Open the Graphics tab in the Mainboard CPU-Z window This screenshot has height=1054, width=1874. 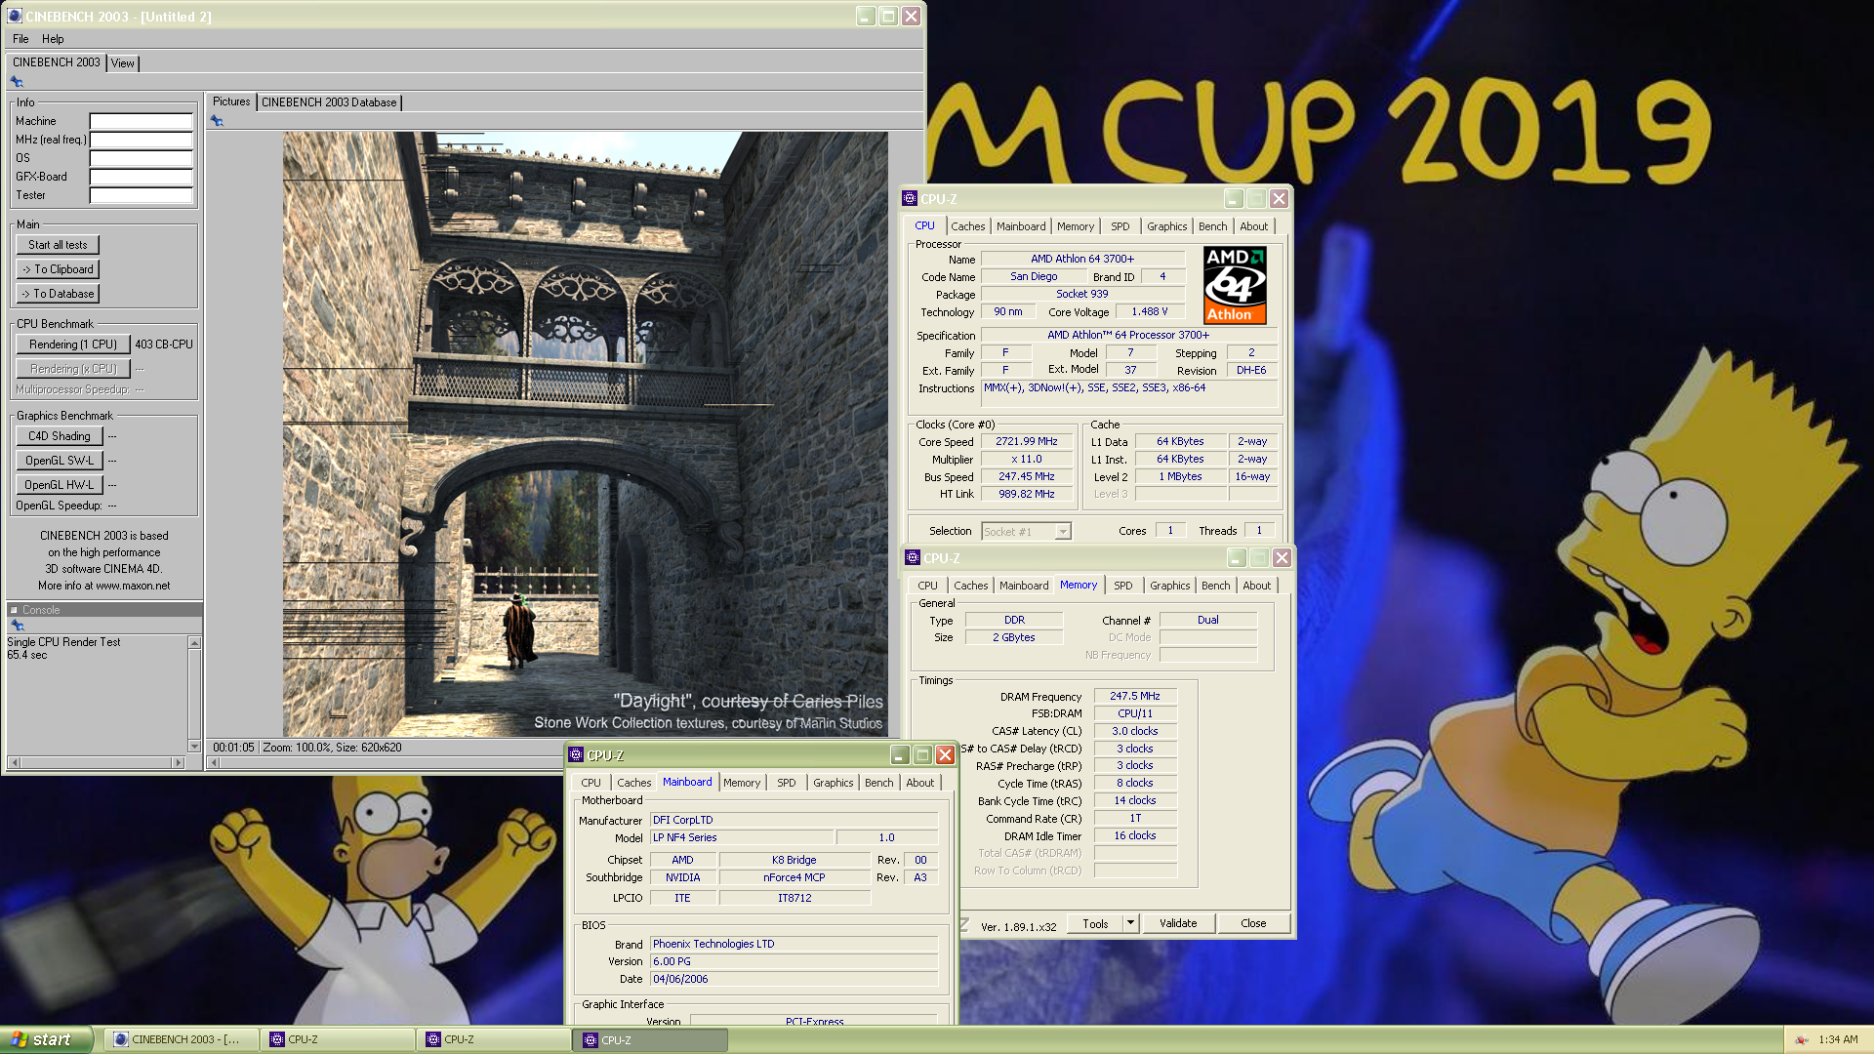(x=833, y=783)
